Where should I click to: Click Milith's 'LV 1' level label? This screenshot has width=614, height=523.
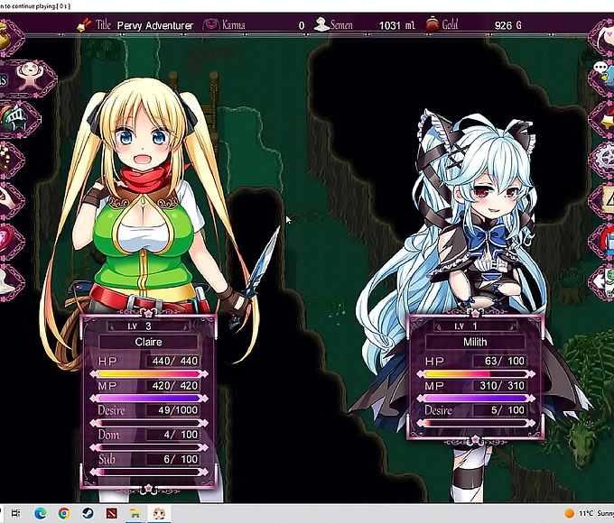click(x=466, y=326)
